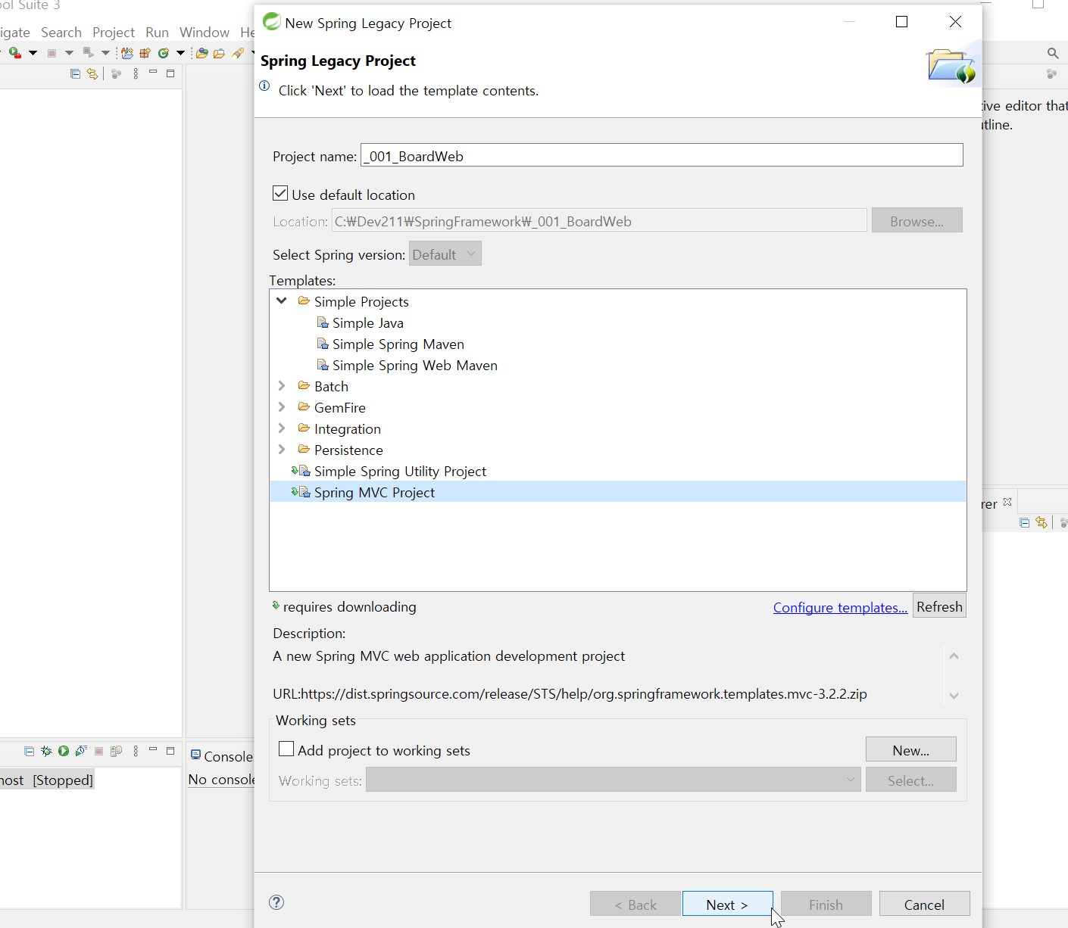Open the Navigate menu
This screenshot has width=1068, height=928.
14,33
